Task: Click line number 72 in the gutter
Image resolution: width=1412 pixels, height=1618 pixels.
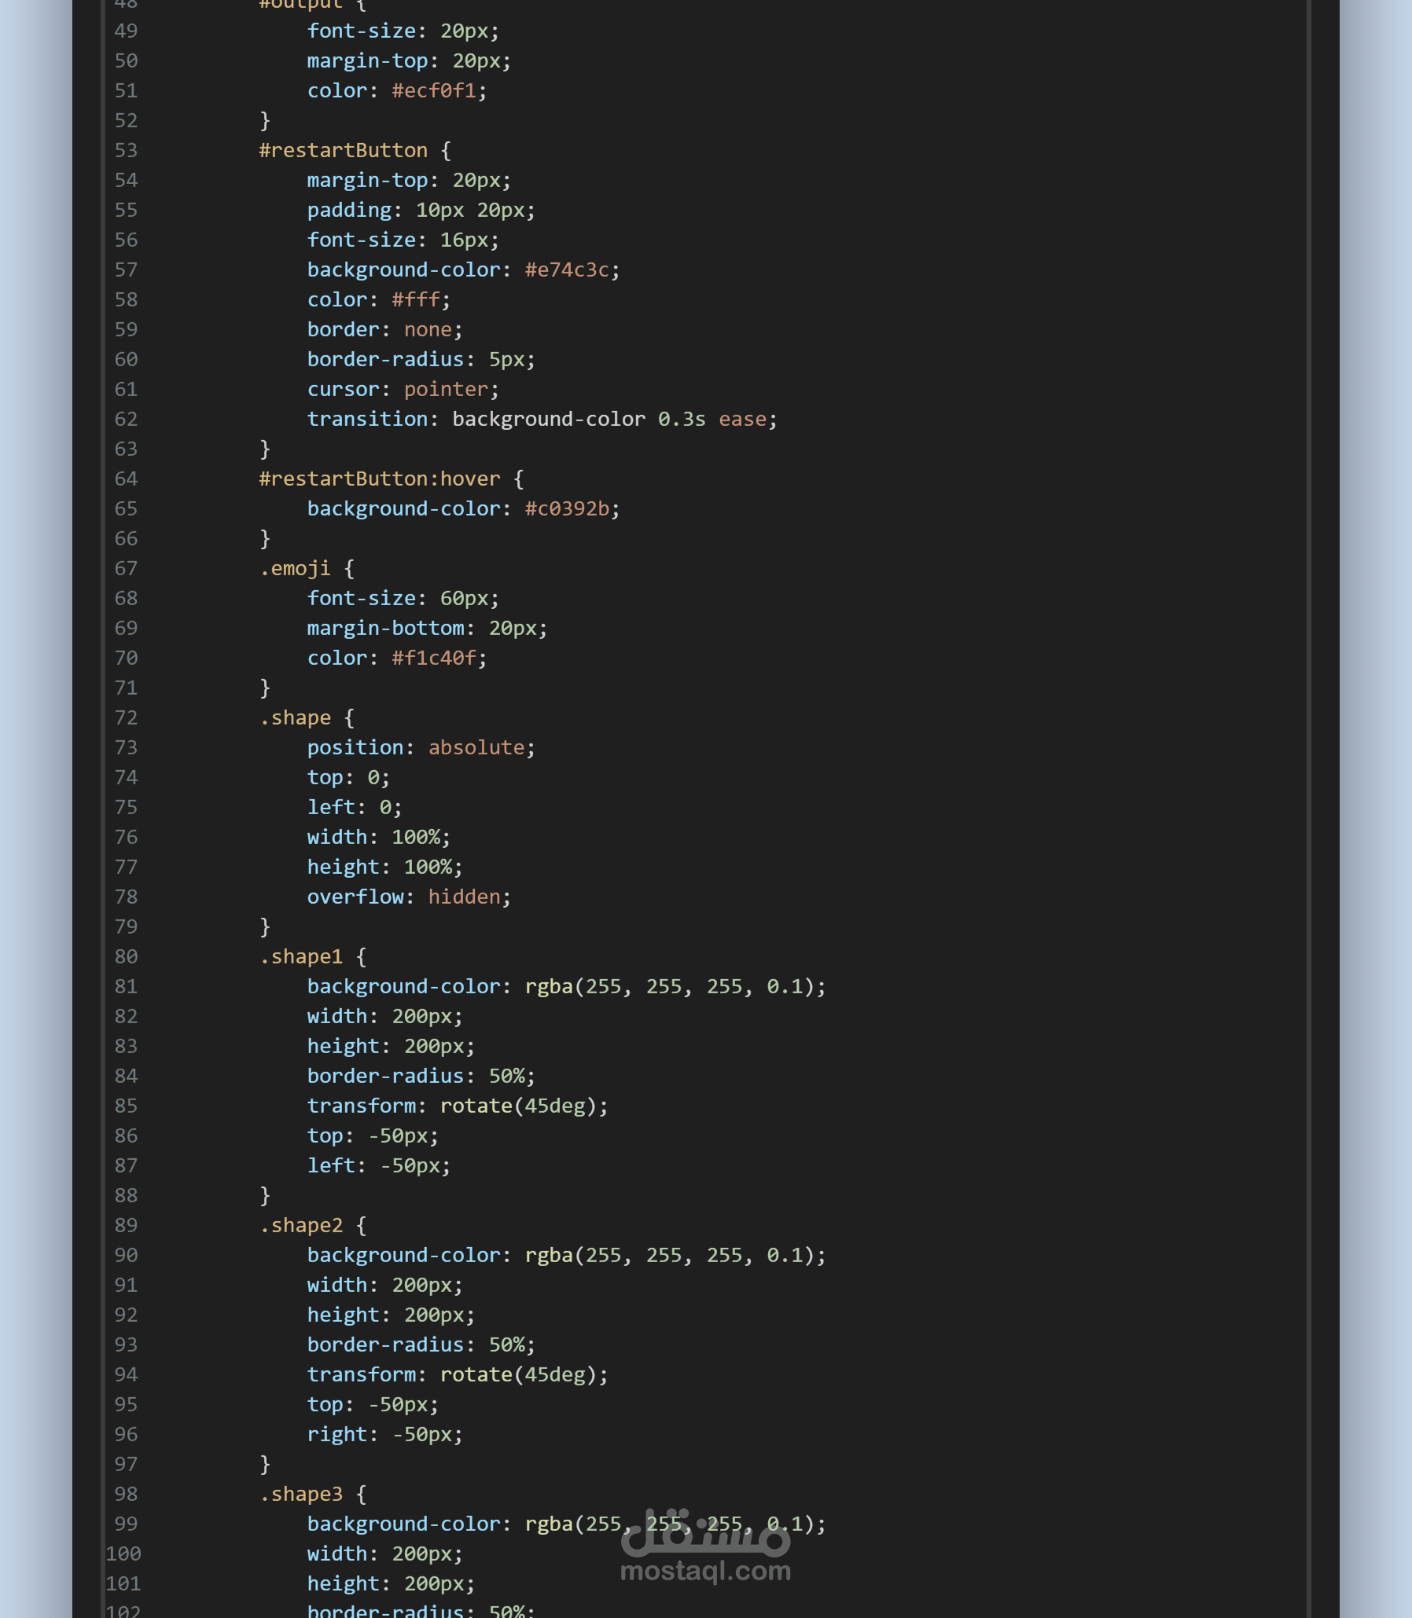Action: tap(126, 718)
